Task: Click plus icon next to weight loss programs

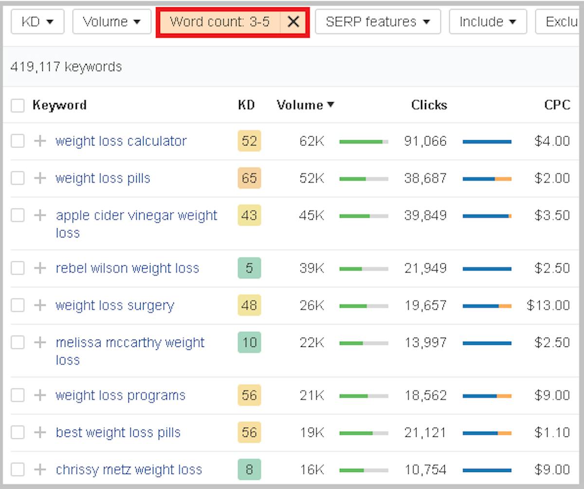Action: point(40,395)
